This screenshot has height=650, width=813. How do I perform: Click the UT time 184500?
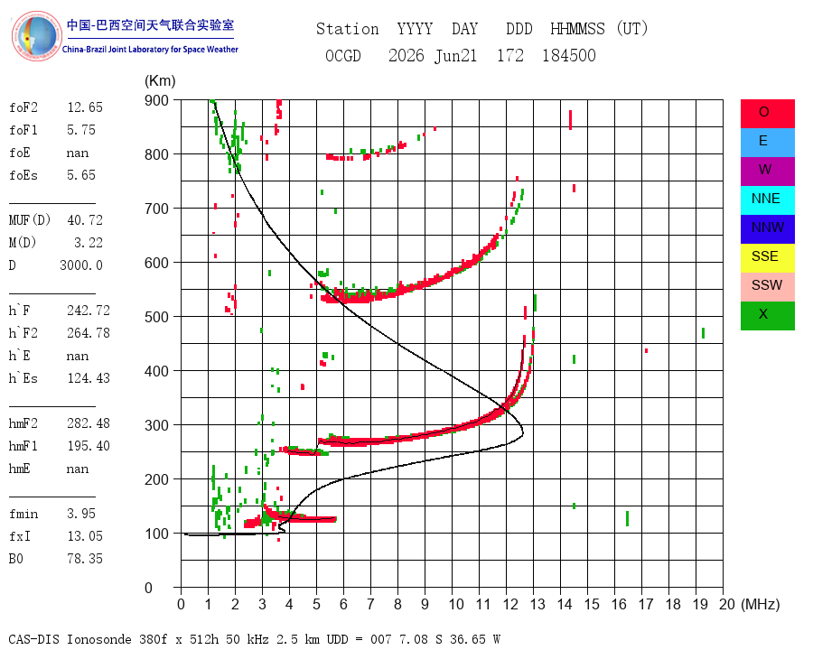click(x=569, y=55)
